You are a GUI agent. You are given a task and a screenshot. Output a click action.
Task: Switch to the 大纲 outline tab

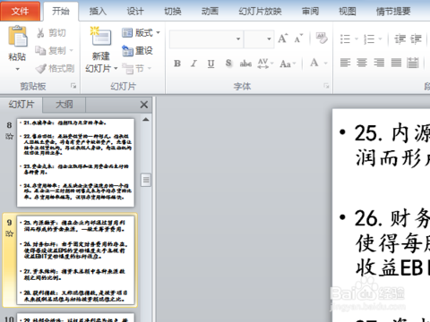pyautogui.click(x=64, y=105)
